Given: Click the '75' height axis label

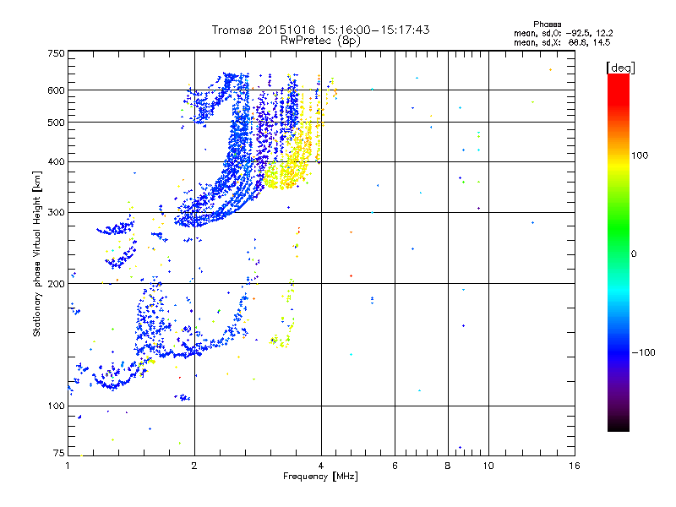Looking at the screenshot, I should pos(58,453).
